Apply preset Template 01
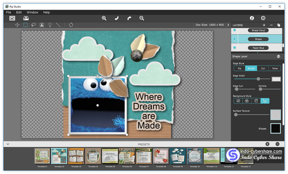Image resolution: width=288 pixels, height=174 pixels. click(42, 156)
